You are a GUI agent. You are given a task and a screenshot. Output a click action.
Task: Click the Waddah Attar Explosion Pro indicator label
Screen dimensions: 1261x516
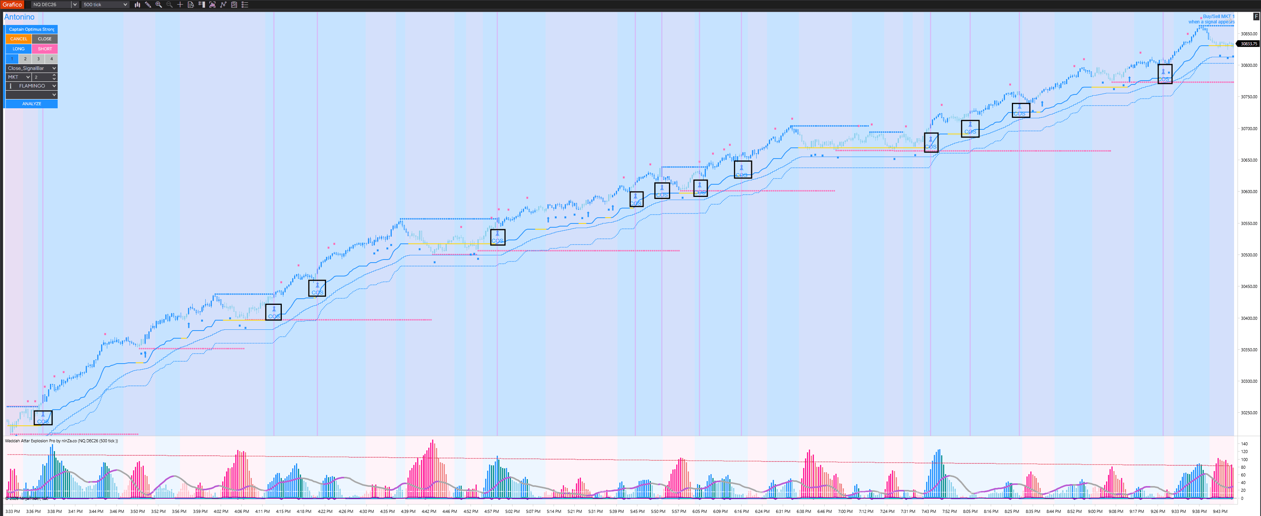click(61, 441)
